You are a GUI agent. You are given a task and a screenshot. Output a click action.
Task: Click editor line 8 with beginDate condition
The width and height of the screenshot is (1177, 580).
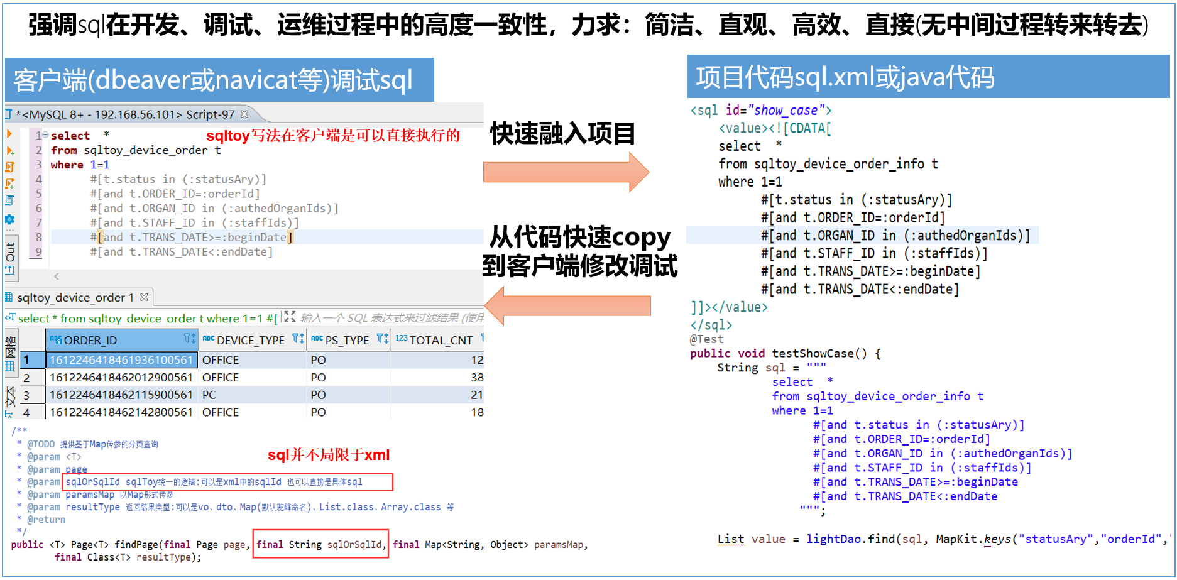(267, 237)
